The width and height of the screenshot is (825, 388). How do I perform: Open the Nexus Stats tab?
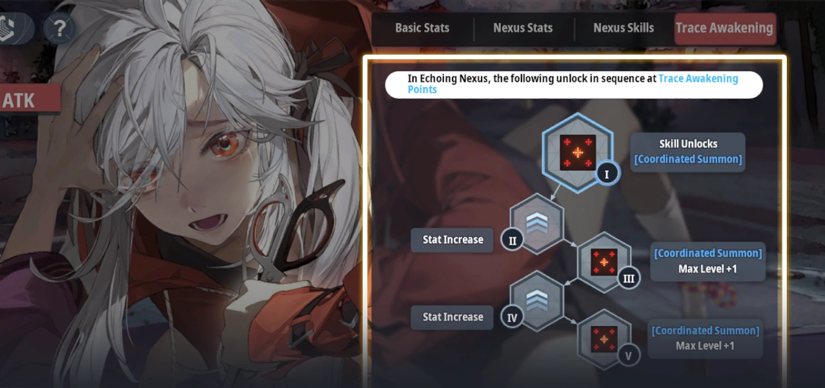coord(523,28)
